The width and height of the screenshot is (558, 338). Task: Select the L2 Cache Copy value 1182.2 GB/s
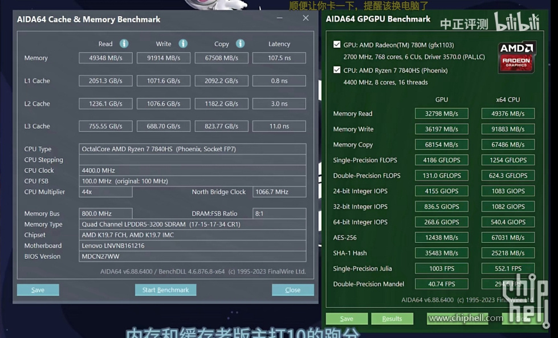point(221,104)
